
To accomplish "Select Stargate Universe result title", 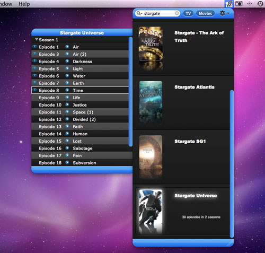I will pyautogui.click(x=196, y=196).
